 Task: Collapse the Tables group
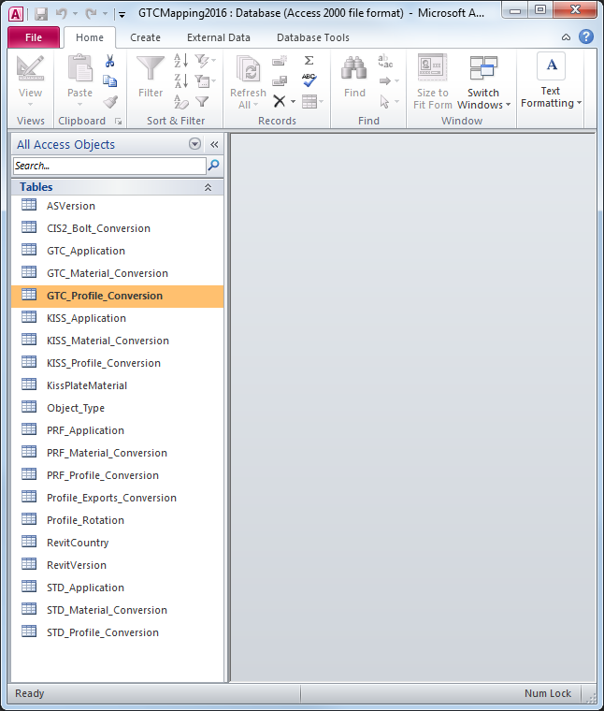pyautogui.click(x=208, y=187)
